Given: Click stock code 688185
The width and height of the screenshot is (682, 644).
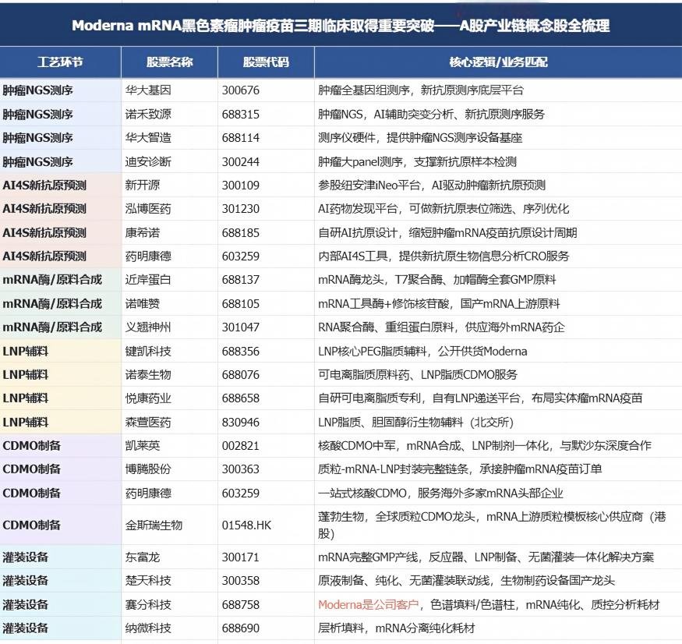Looking at the screenshot, I should pyautogui.click(x=241, y=233).
